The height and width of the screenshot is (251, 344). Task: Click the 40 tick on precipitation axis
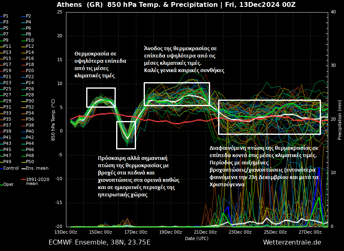[333, 12]
